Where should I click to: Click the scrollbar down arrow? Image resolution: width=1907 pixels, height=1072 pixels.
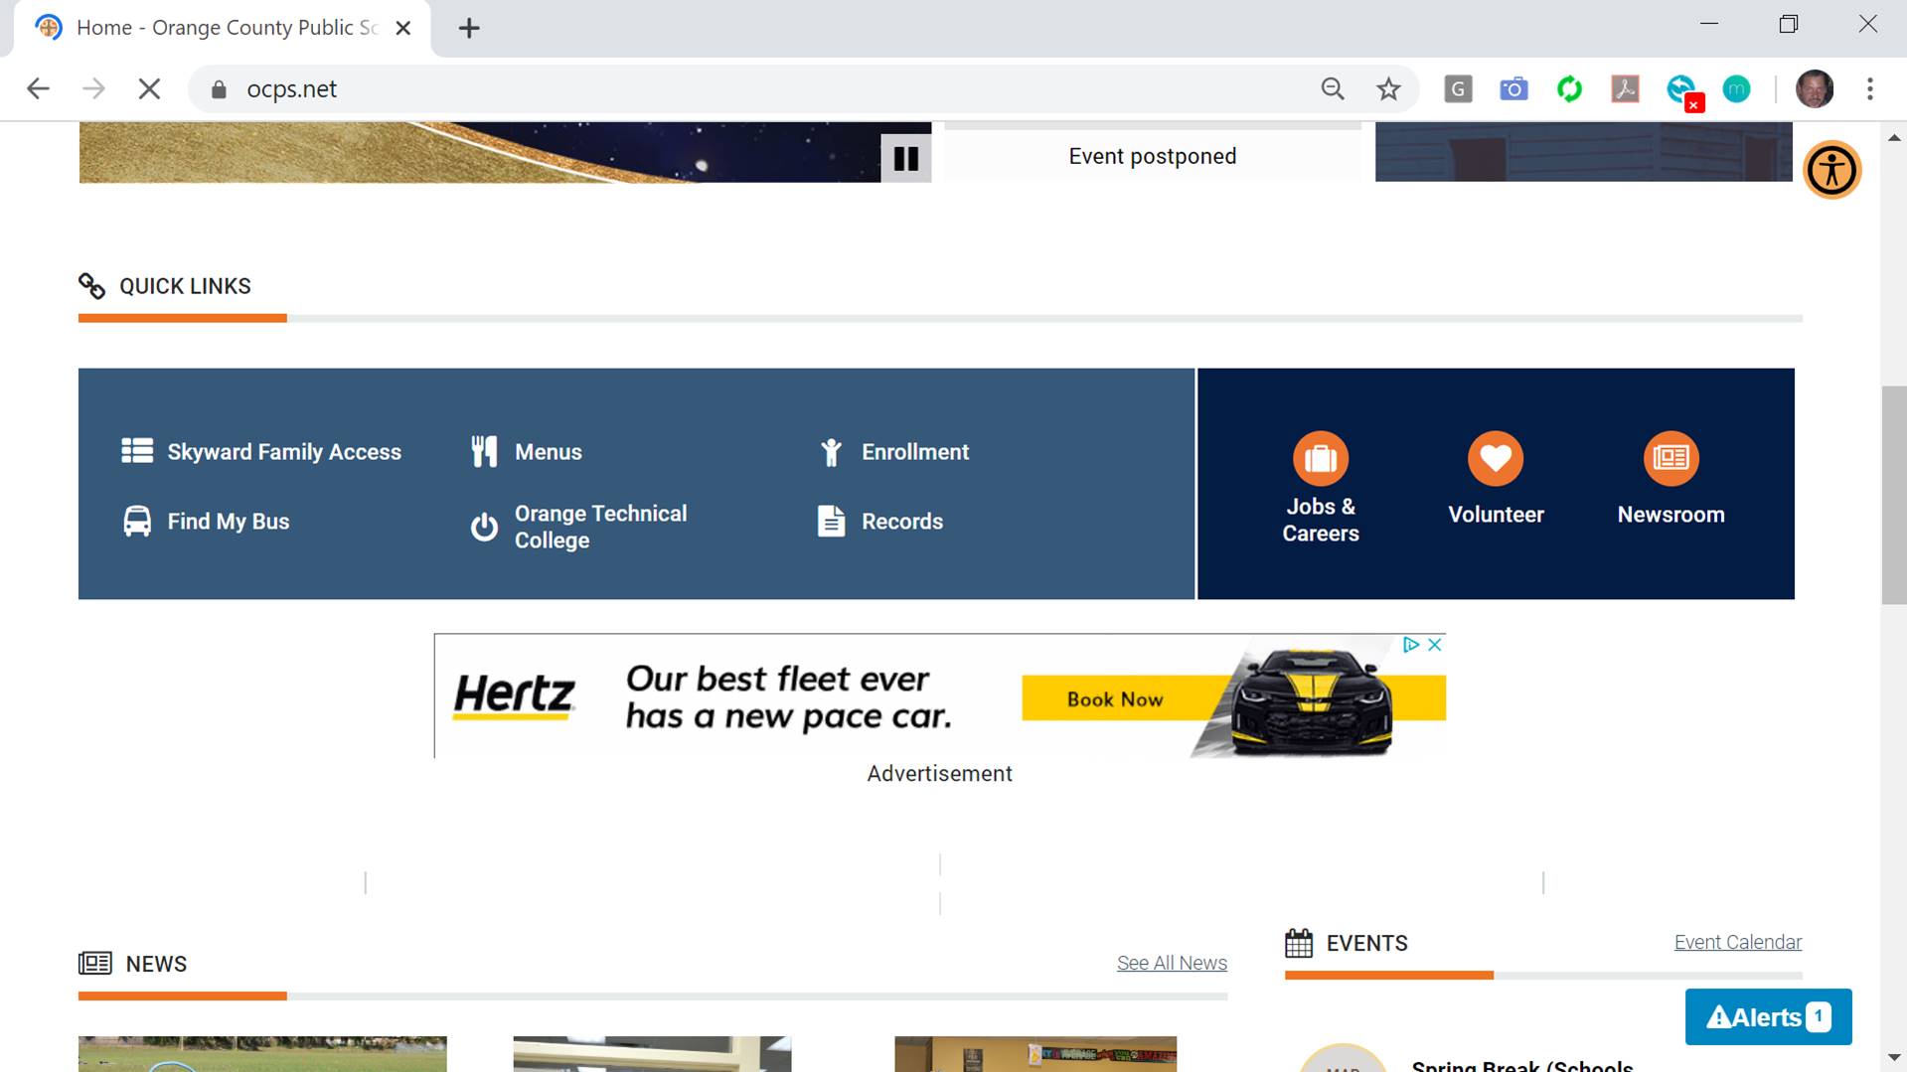pos(1894,1058)
